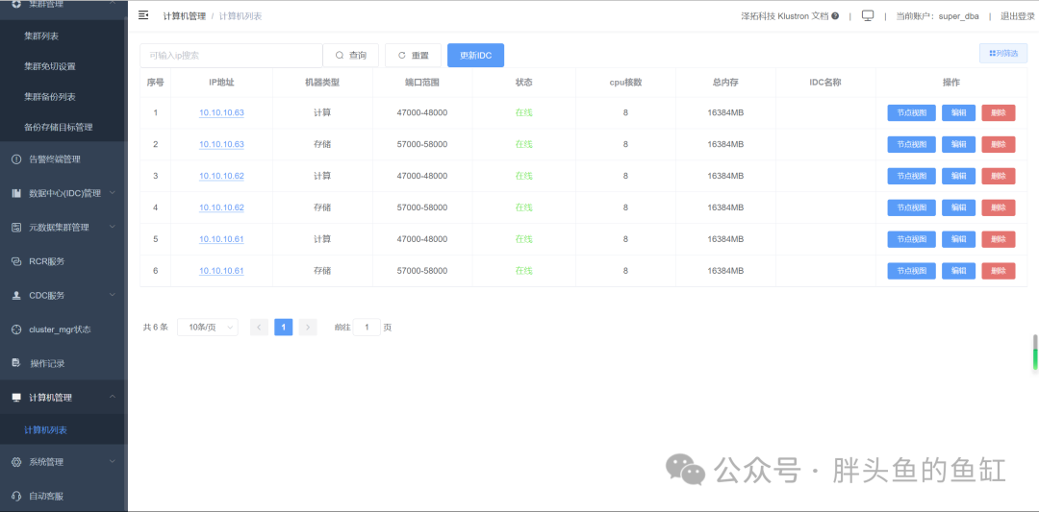Click the 操作记录 sidebar icon
This screenshot has width=1039, height=512.
point(16,363)
